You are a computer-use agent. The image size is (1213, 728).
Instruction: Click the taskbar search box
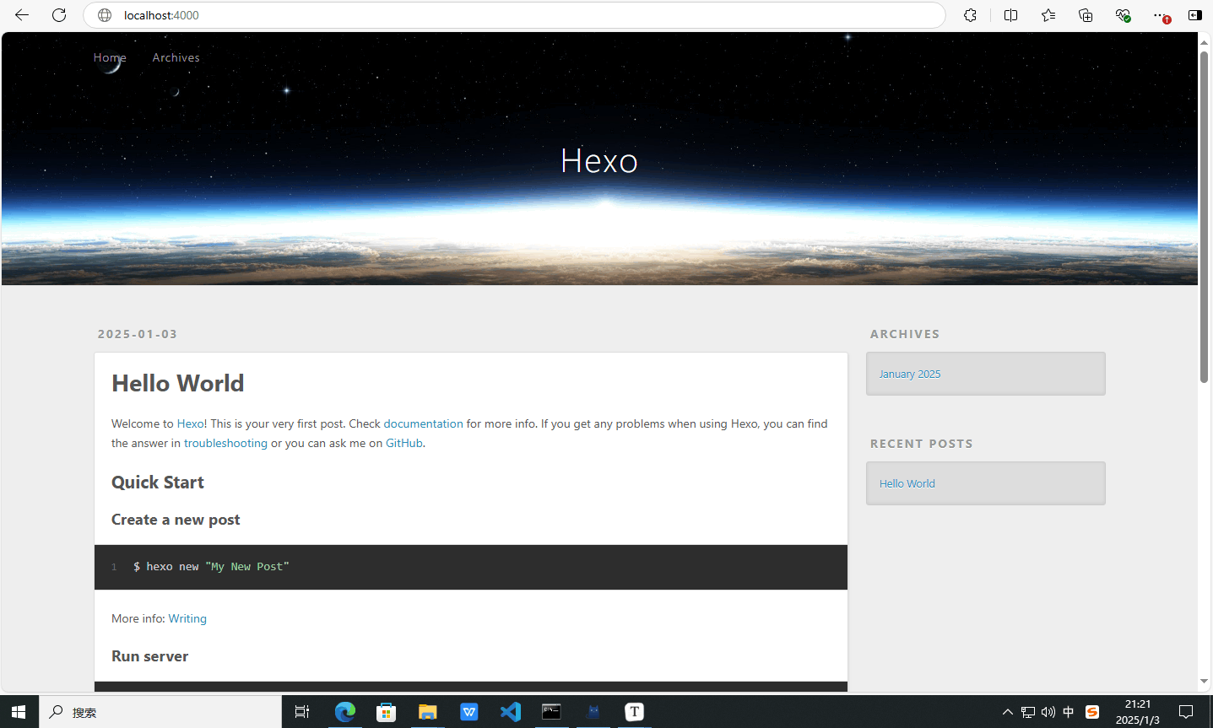click(x=160, y=712)
